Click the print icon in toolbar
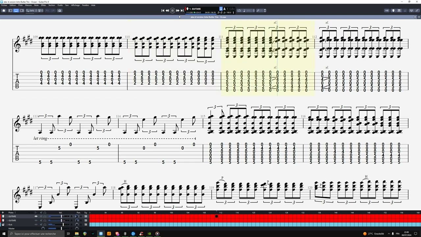The width and height of the screenshot is (421, 237). [x=60, y=11]
